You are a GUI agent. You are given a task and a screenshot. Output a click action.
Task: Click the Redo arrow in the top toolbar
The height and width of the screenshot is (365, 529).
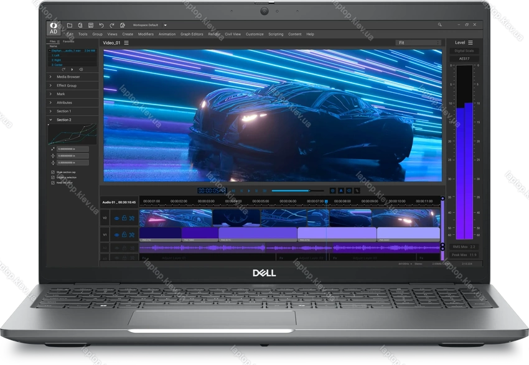click(111, 25)
